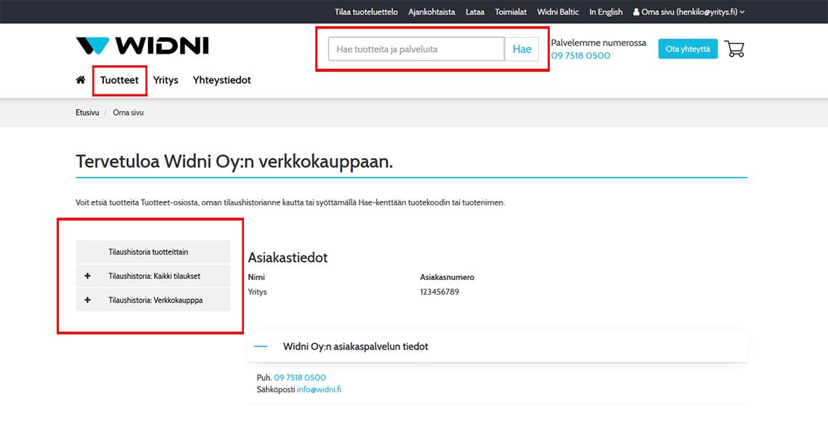Expand Tilaushistoria: Verkkokauppa plus icon
Screen dimensions: 828x444
tap(88, 300)
